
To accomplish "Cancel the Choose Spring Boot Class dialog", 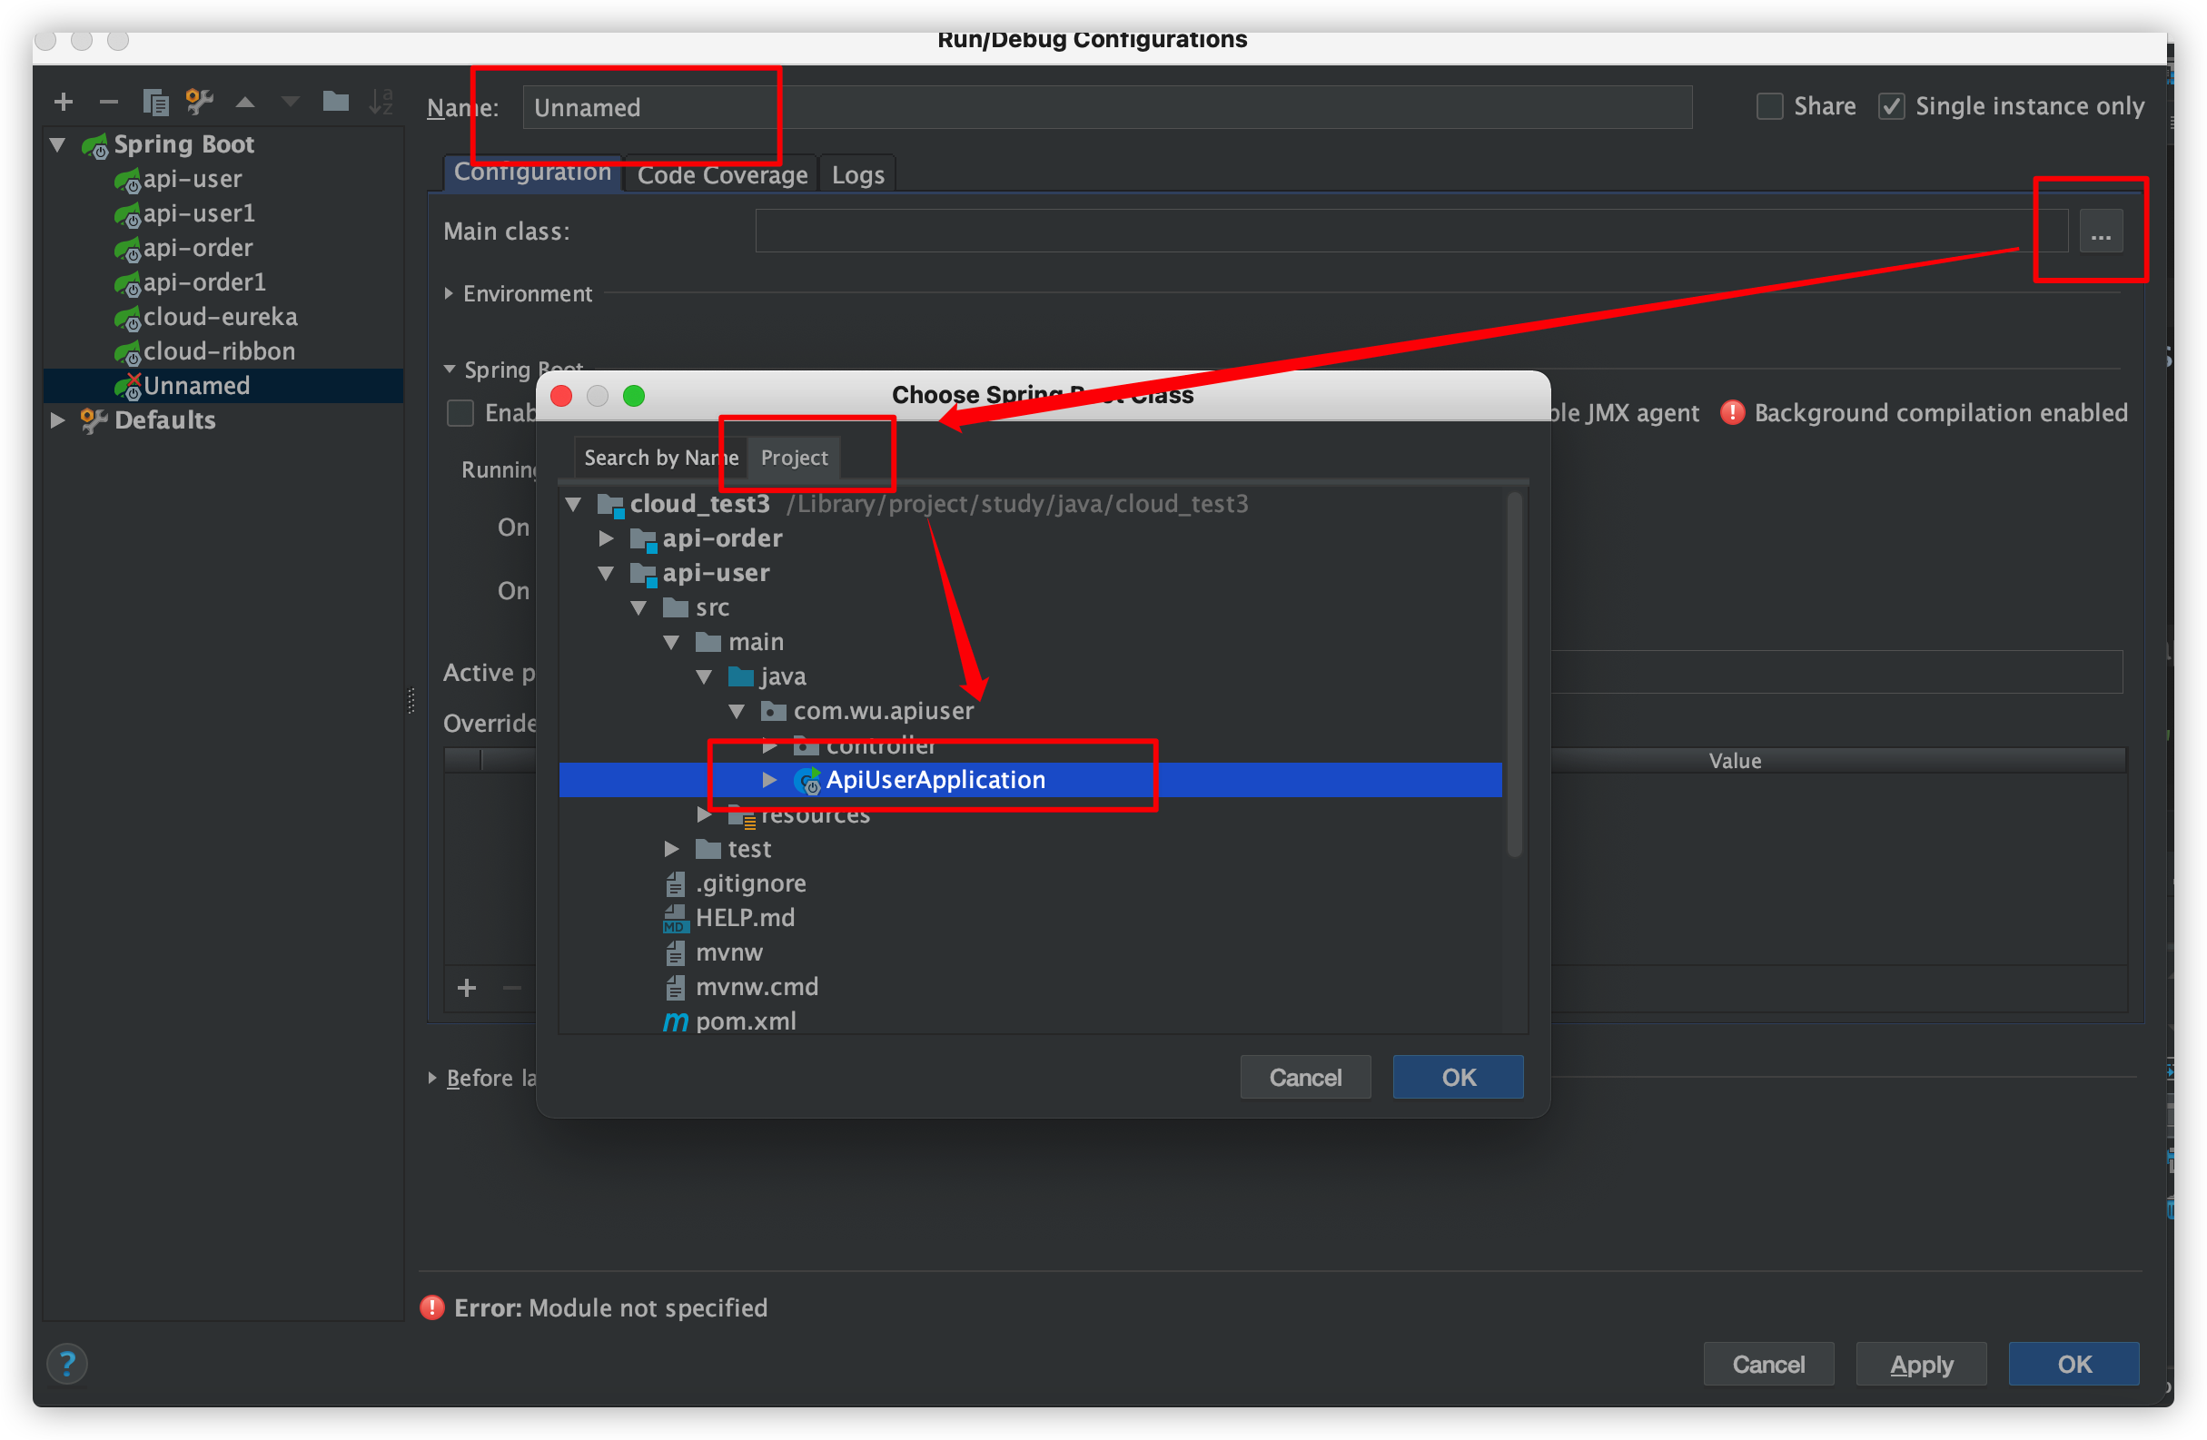I will click(x=1305, y=1078).
